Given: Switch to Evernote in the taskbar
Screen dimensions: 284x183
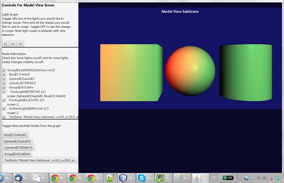Looking at the screenshot, I should coord(164,178).
